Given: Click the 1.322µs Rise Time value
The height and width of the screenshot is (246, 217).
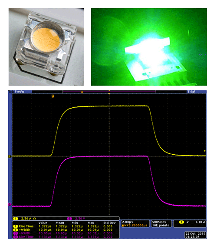Looking at the screenshot, I should [x=45, y=226].
